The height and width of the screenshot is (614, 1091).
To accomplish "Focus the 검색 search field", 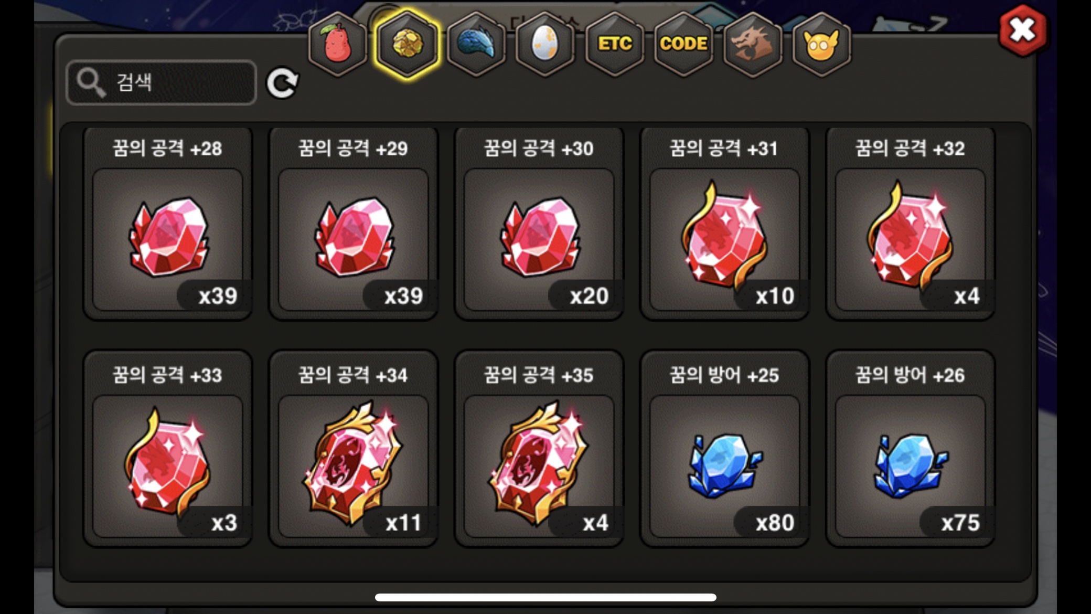I will point(162,82).
